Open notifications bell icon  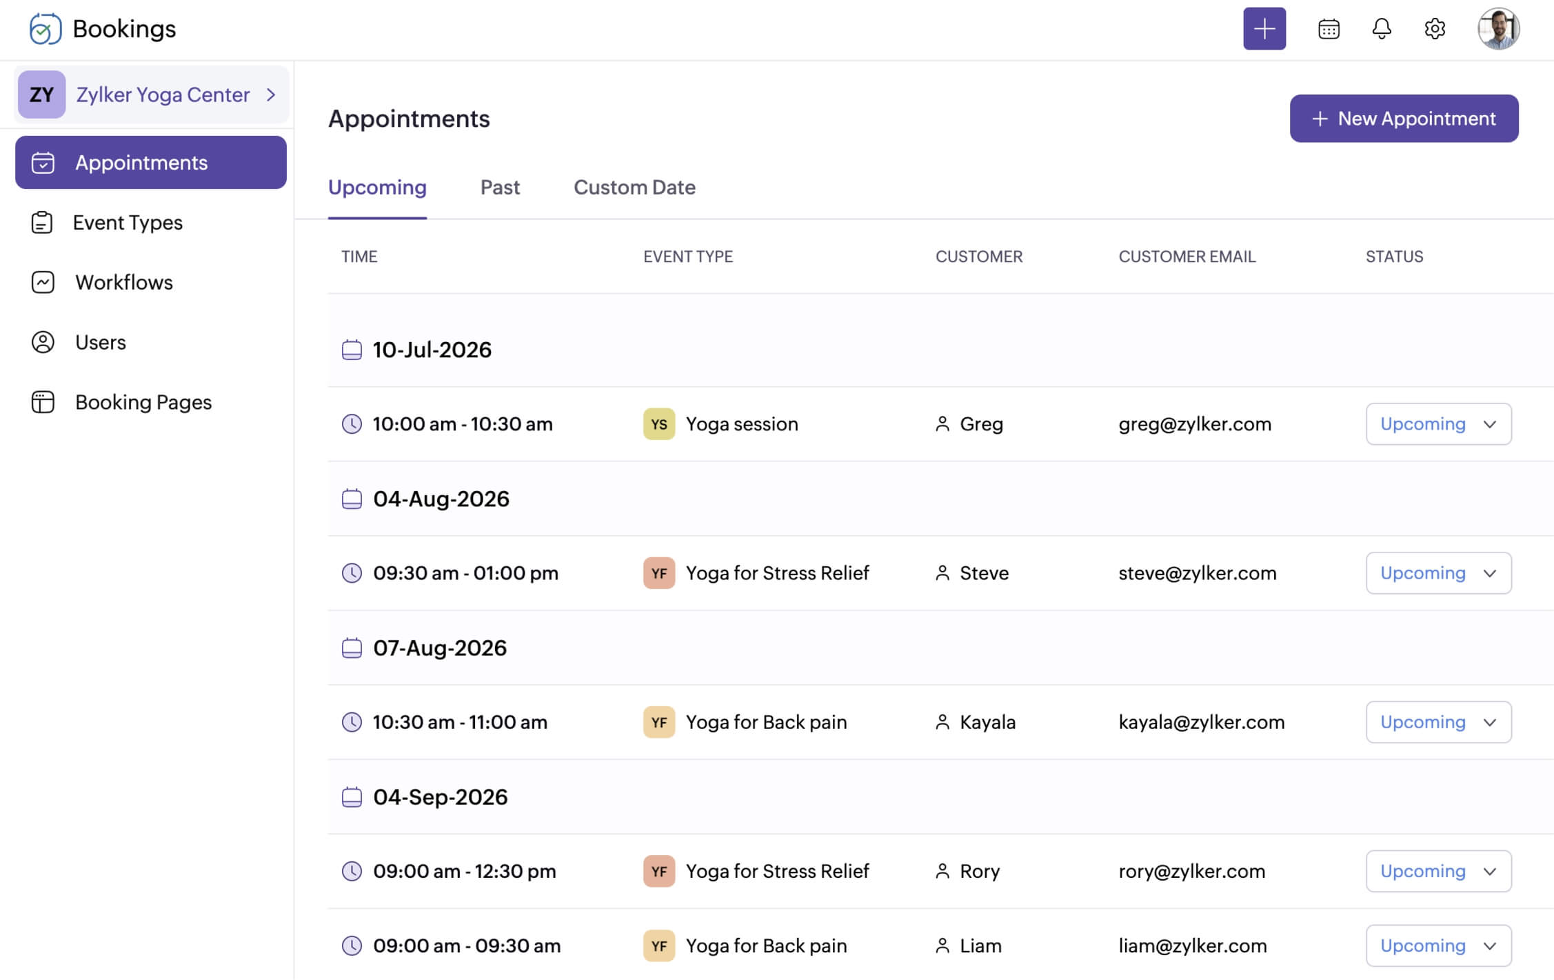coord(1381,29)
